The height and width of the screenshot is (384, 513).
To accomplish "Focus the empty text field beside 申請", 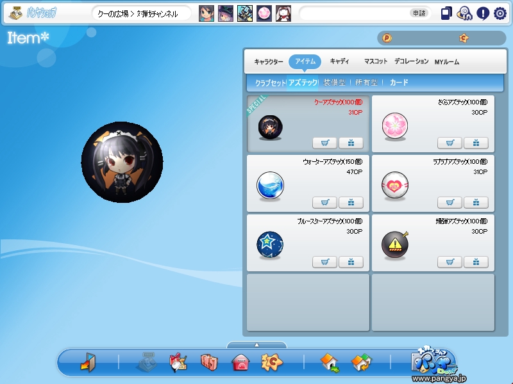I will (355, 13).
